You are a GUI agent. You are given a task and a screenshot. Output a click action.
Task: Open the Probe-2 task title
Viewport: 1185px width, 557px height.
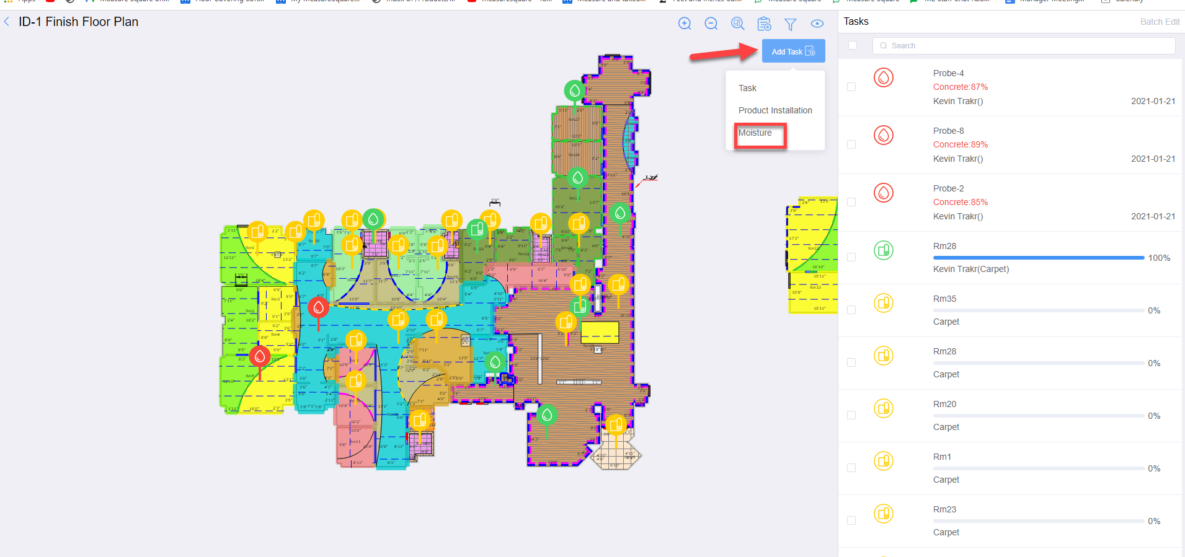[x=948, y=188]
